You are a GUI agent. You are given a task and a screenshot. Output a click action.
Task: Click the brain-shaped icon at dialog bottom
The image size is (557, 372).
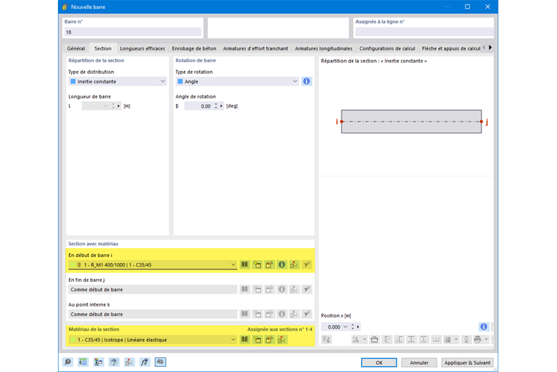coord(161,362)
